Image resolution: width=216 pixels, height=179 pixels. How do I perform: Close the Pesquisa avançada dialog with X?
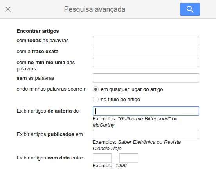(x=8, y=9)
